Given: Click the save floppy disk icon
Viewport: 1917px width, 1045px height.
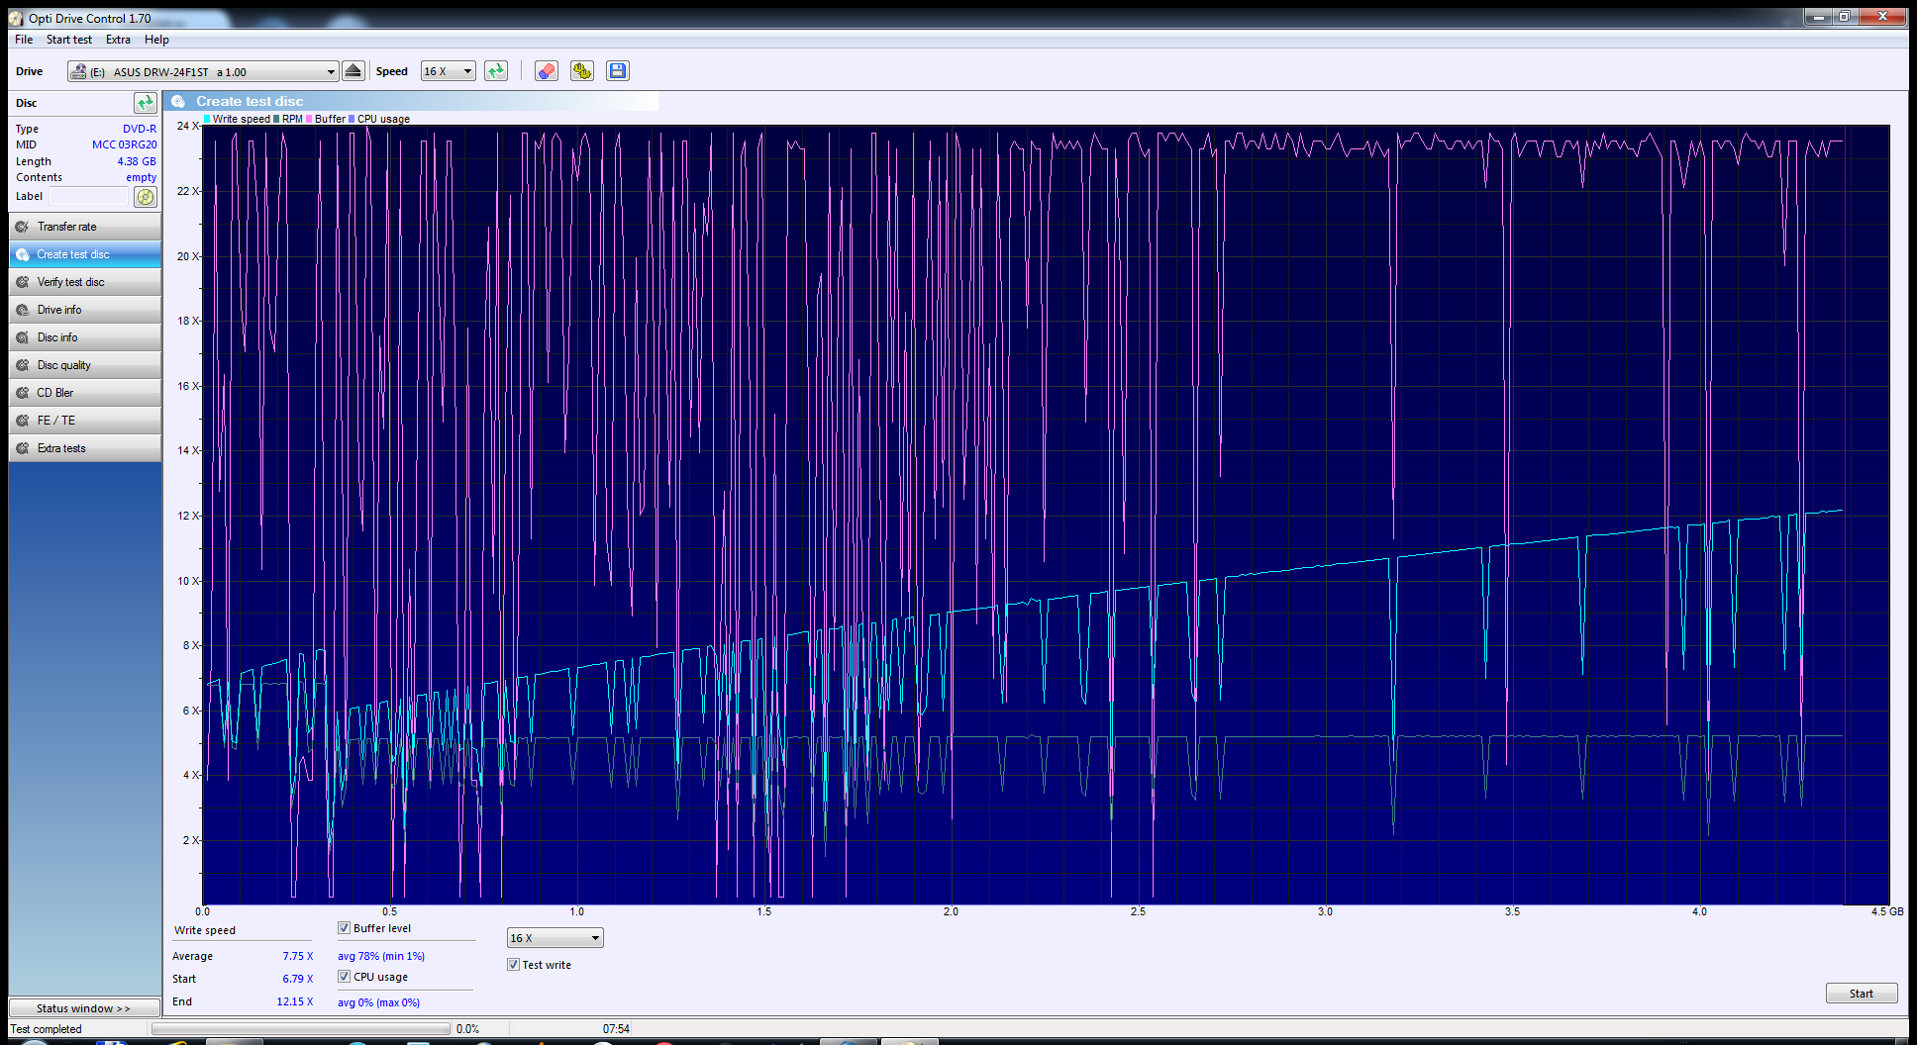Looking at the screenshot, I should coord(618,71).
